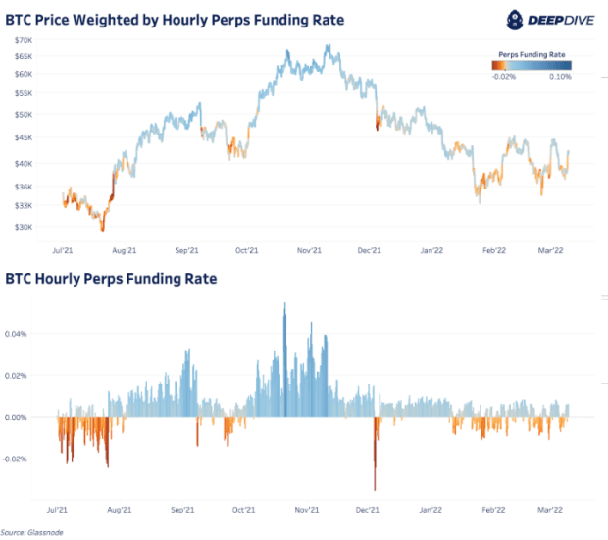Click the Nov'21 price peak near $69K
This screenshot has width=608, height=540.
[x=329, y=46]
